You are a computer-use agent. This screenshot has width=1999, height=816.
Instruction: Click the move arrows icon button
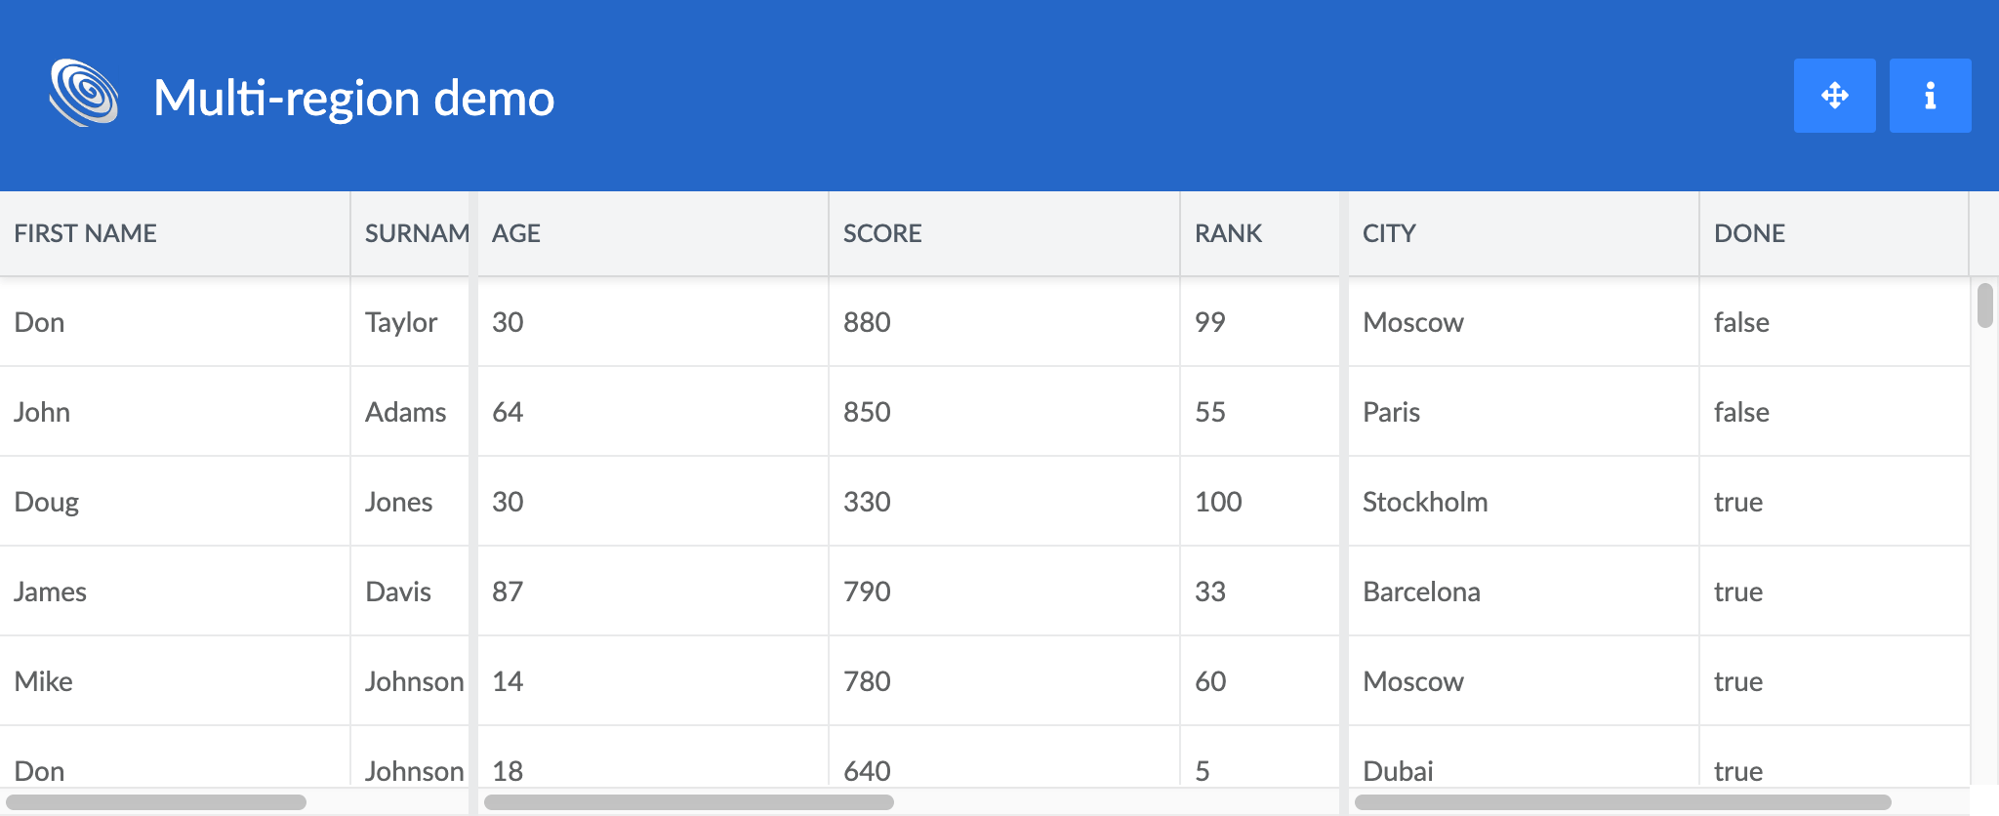1834,96
